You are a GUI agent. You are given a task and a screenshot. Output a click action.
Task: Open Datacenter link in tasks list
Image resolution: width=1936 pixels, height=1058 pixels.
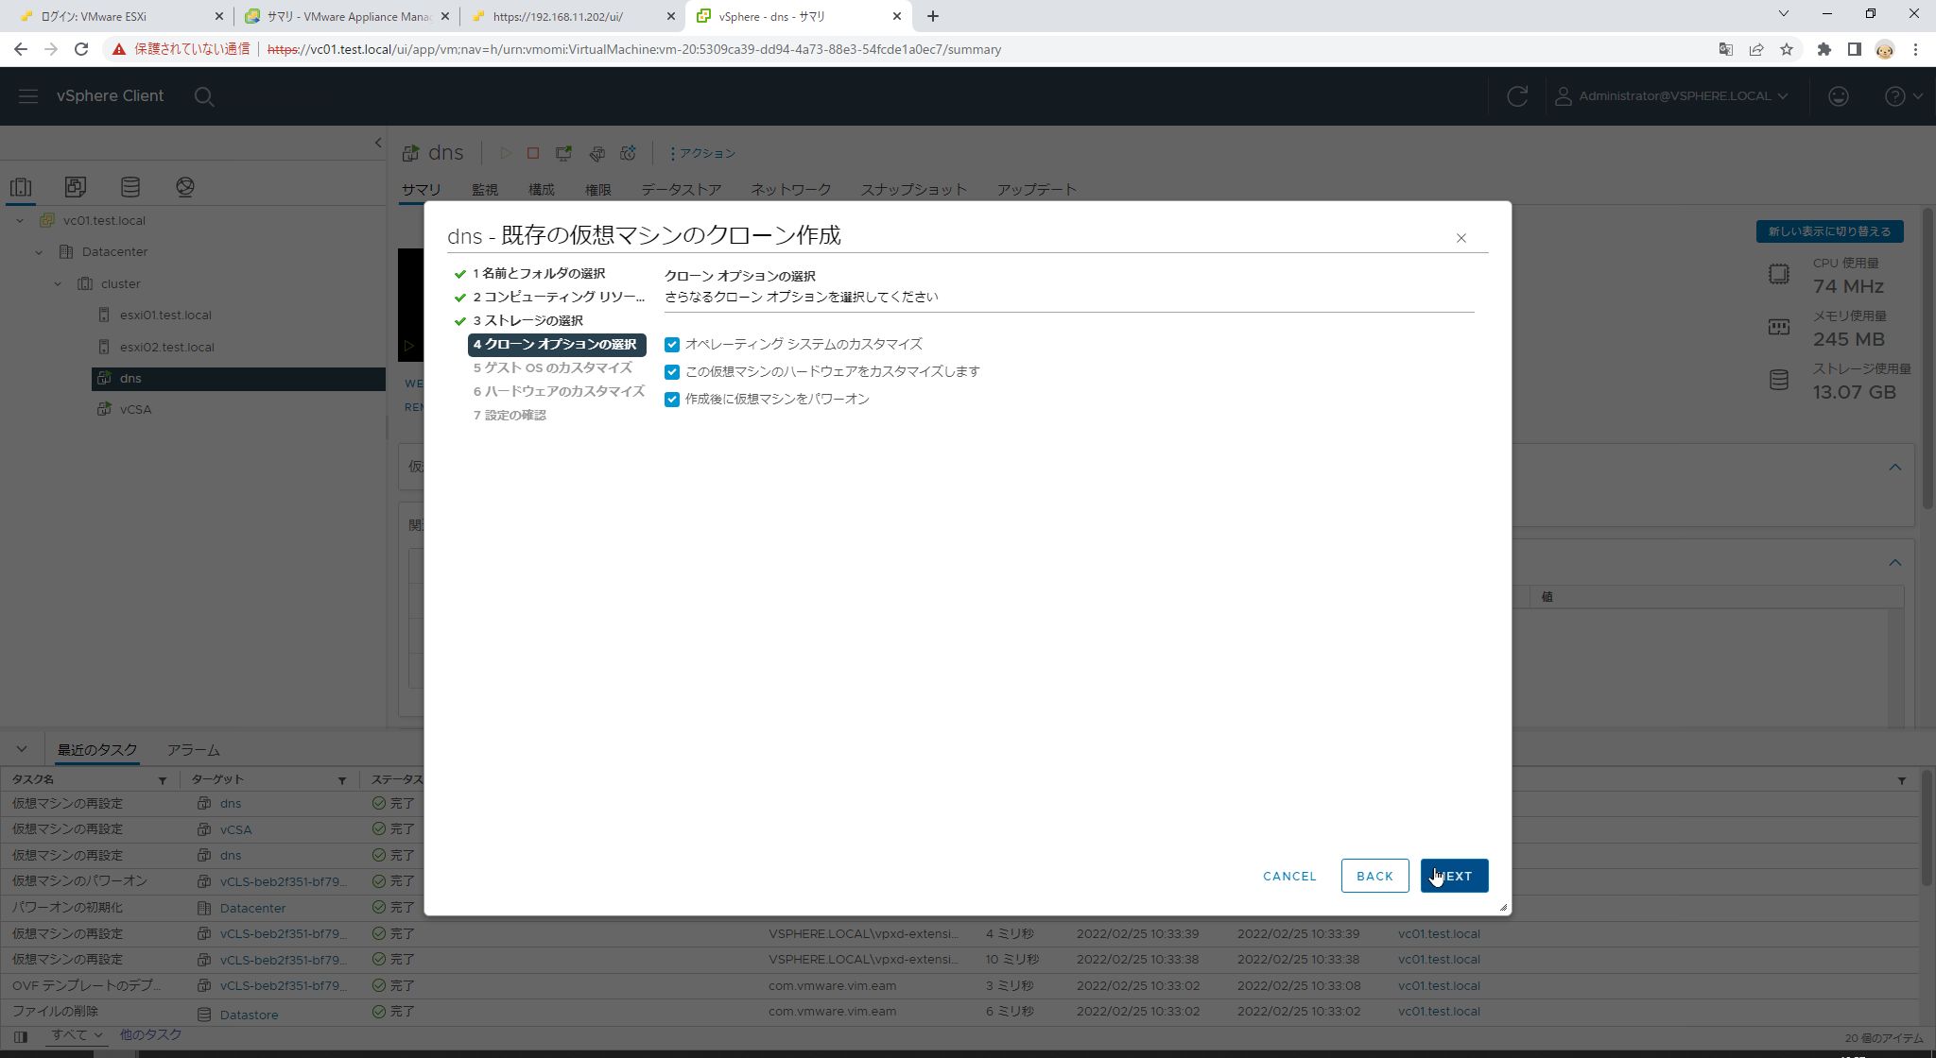click(252, 909)
